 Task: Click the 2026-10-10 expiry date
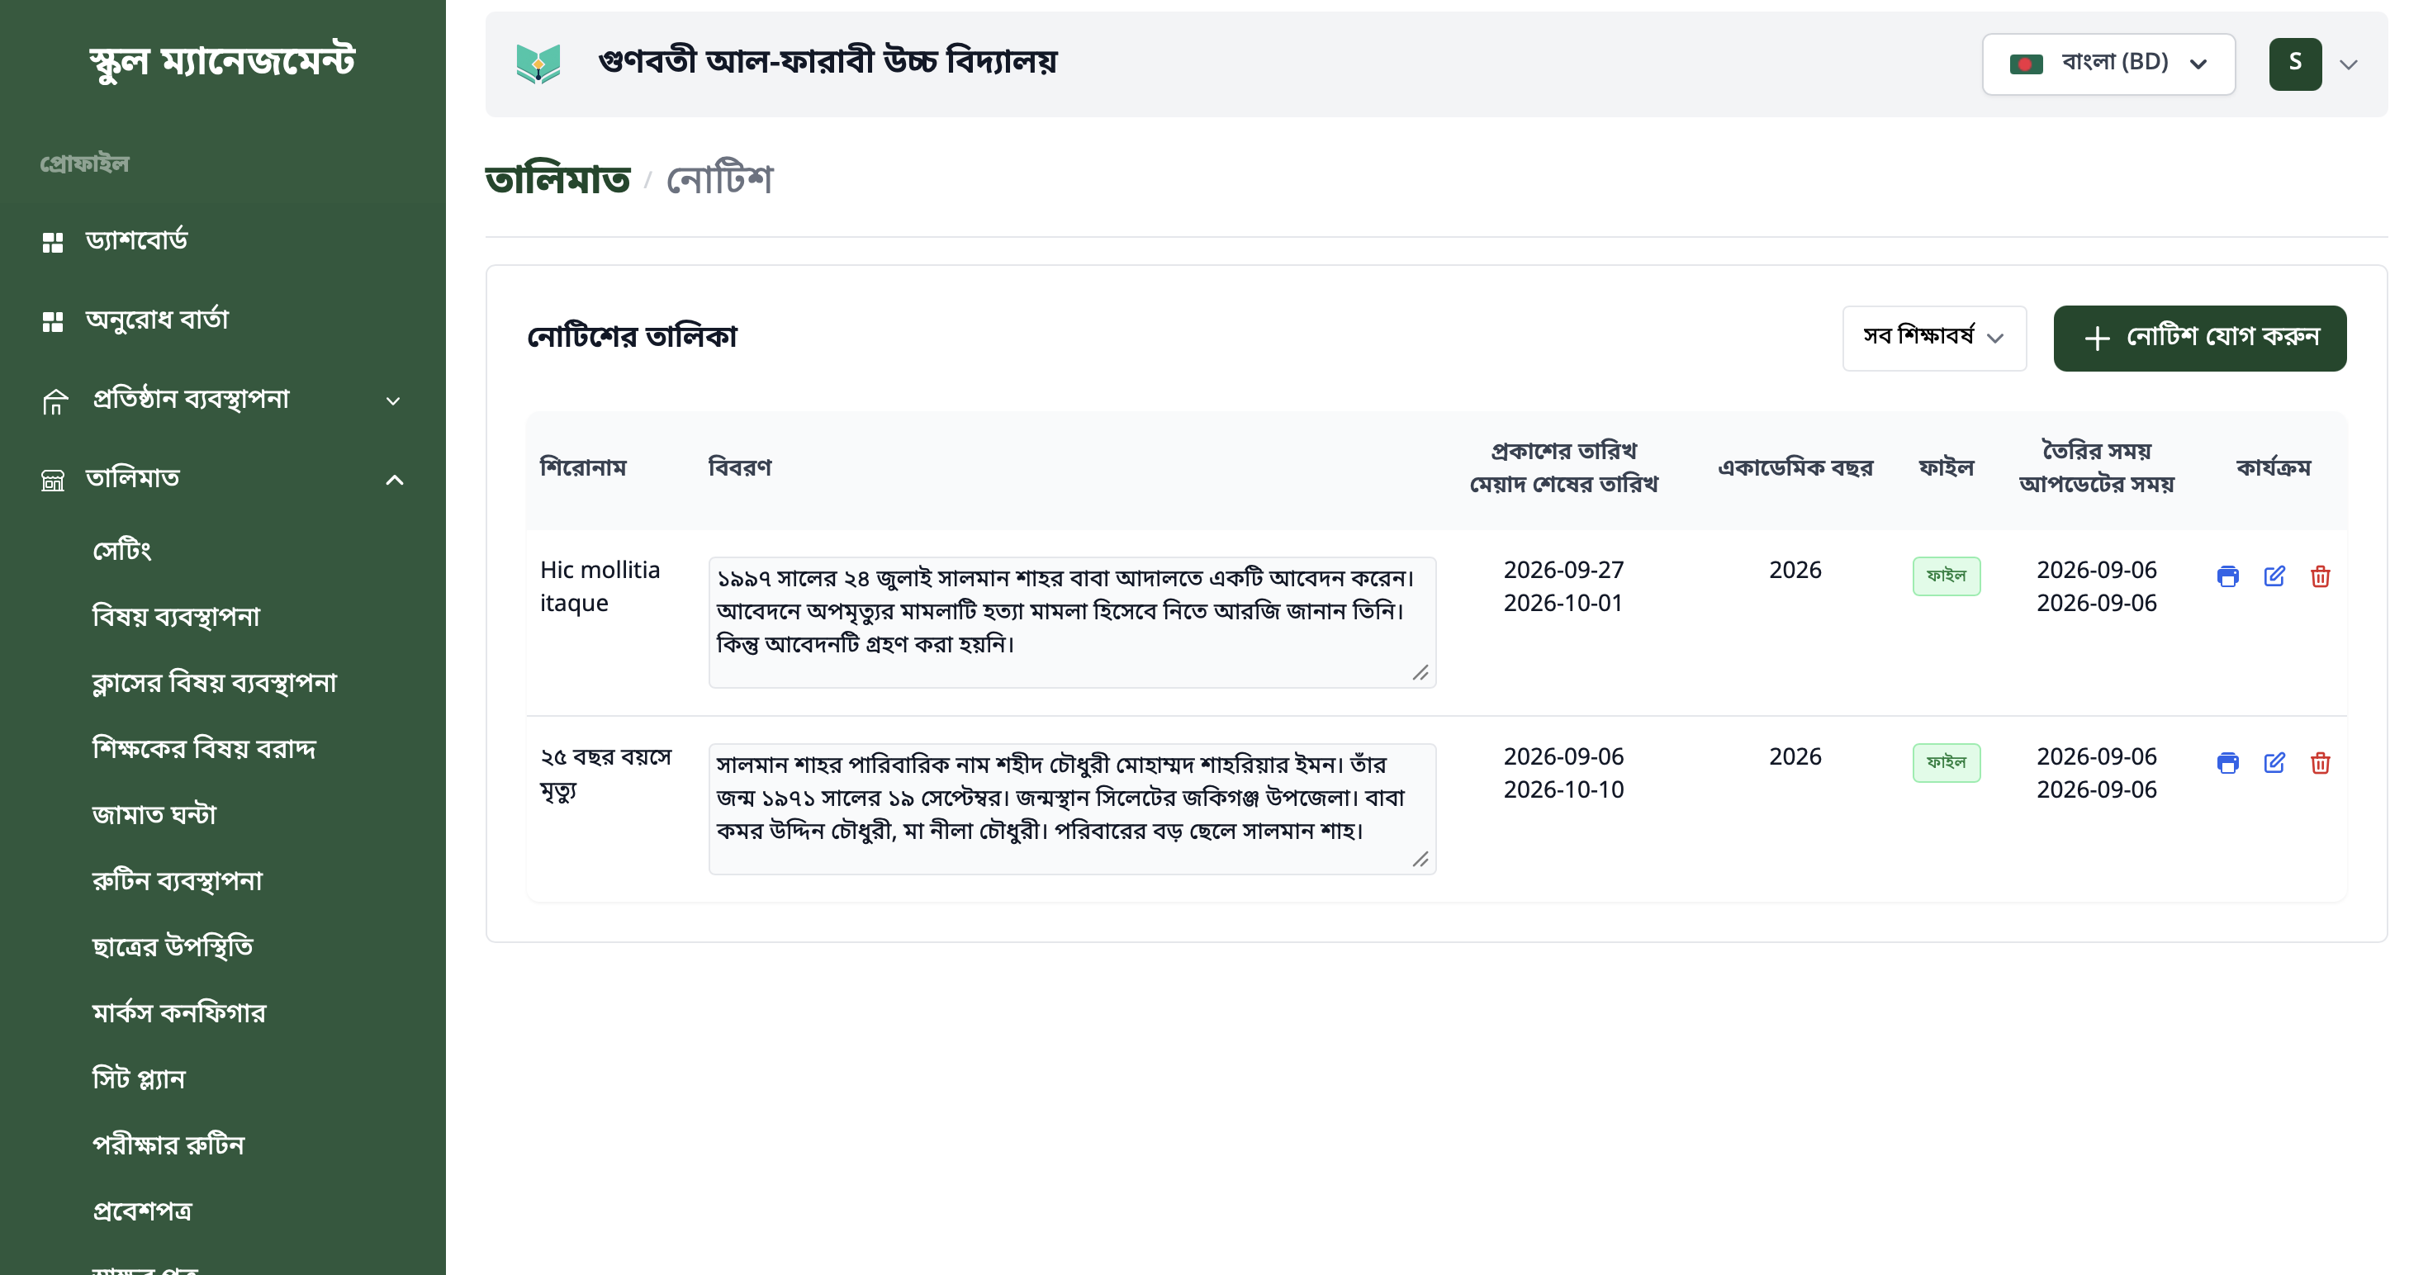pos(1563,789)
